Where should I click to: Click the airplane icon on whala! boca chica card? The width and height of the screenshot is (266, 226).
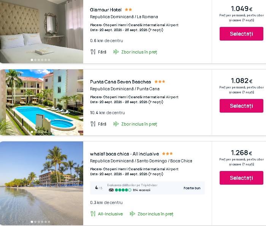[x=133, y=214]
